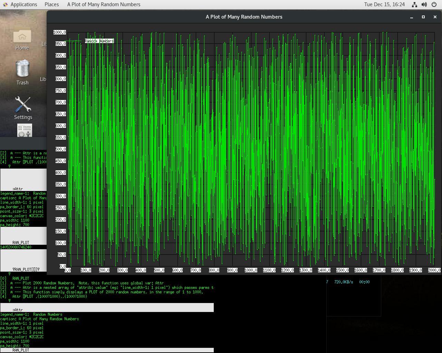Click the 1500.0 label on the x-axis

342,270
